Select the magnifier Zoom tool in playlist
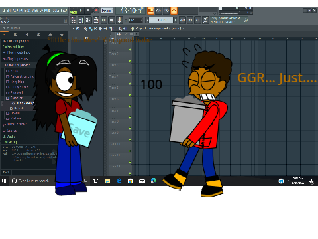Viewport: 318px width, 239px height. (x=120, y=29)
